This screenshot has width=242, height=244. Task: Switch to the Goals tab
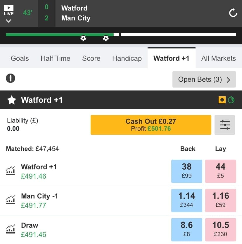[x=20, y=58]
